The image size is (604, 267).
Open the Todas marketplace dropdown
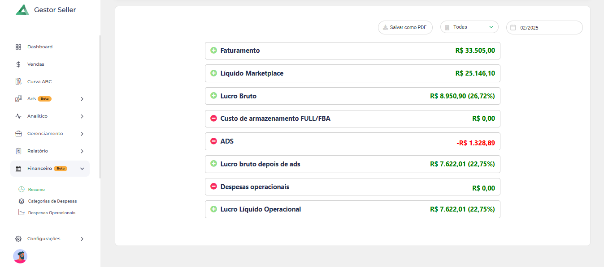coord(469,27)
